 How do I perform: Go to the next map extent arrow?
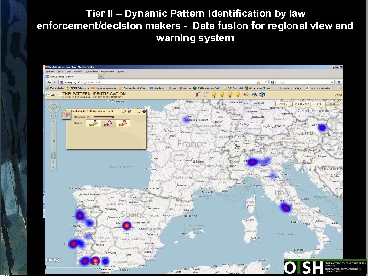point(55,116)
